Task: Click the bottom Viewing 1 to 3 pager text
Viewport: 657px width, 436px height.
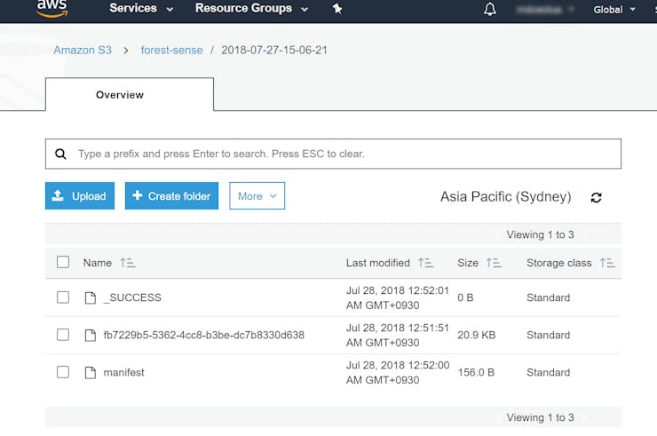Action: click(x=540, y=417)
